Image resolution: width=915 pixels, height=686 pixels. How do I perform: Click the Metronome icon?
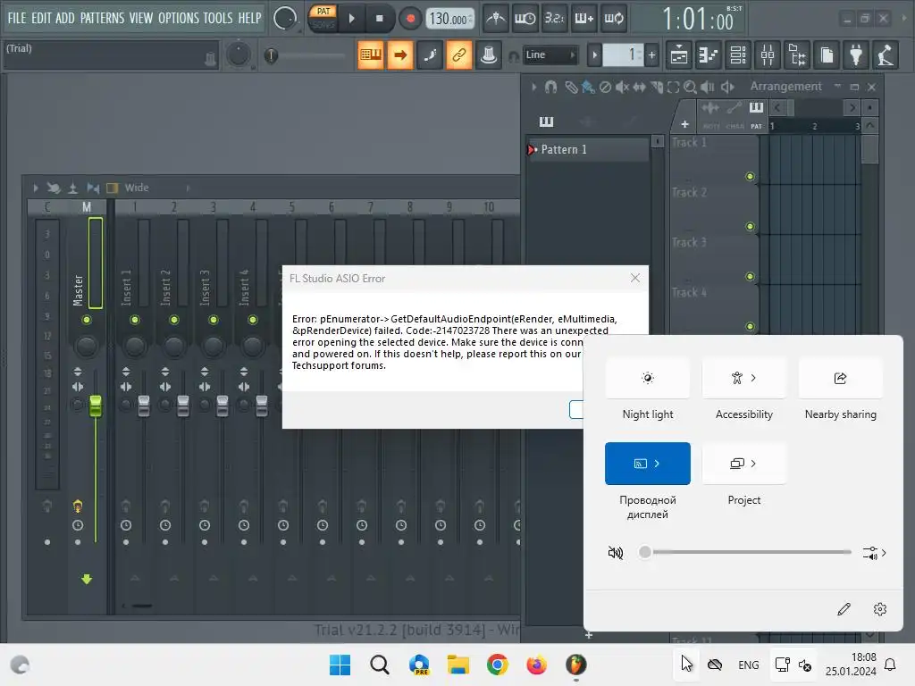point(496,19)
